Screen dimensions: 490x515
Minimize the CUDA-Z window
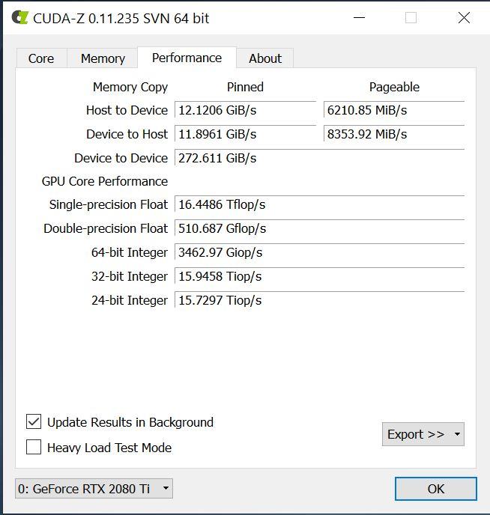pyautogui.click(x=359, y=17)
